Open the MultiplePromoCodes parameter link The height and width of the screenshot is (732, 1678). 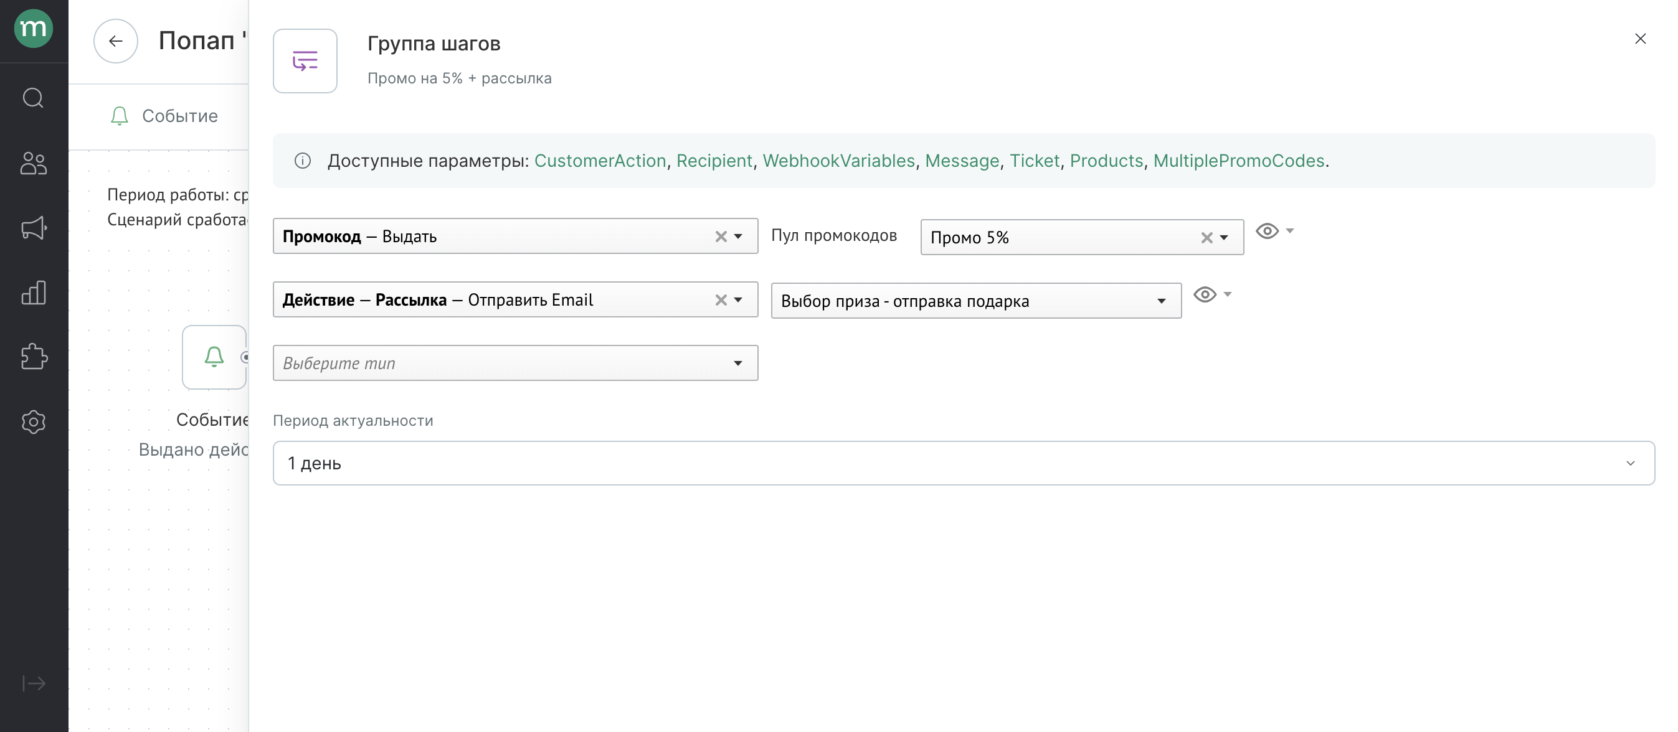tap(1238, 160)
